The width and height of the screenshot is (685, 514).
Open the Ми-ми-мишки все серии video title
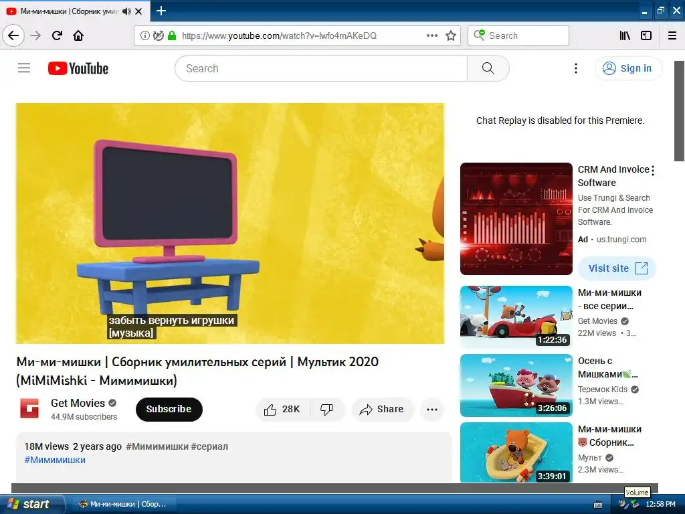pos(609,299)
